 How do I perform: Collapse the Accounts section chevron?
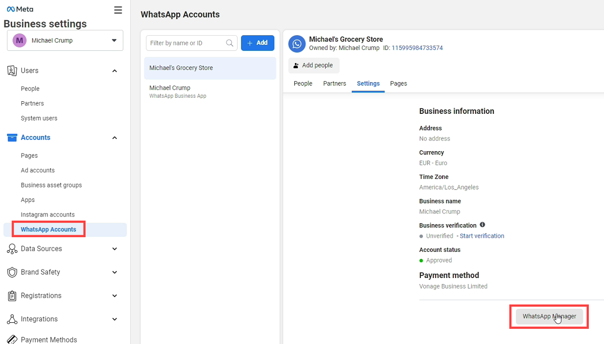point(114,138)
